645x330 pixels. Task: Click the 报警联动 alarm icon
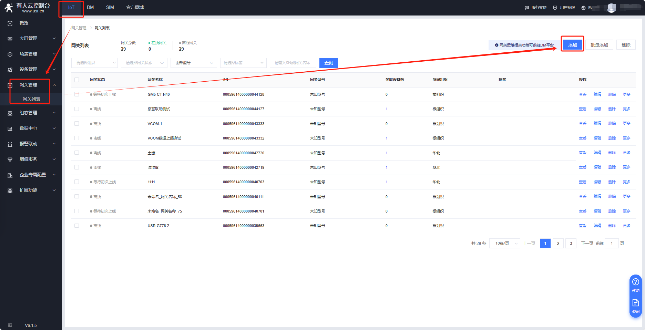pyautogui.click(x=10, y=144)
